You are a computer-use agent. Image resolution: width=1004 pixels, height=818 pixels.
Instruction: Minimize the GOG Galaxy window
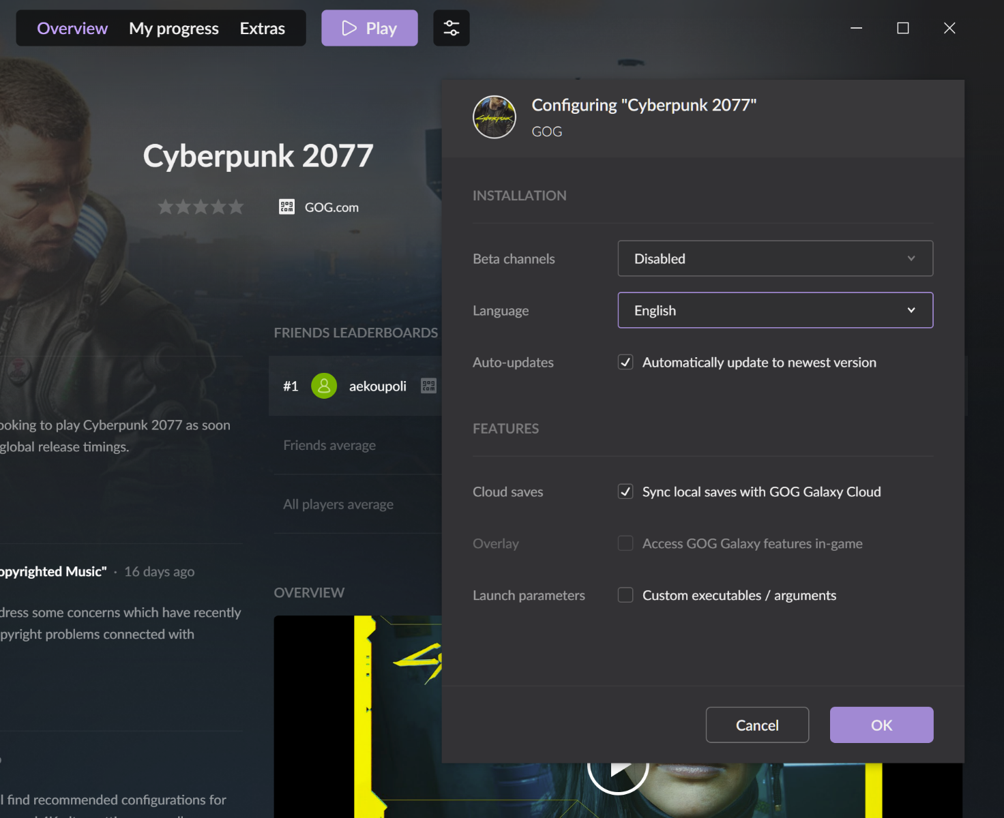[857, 28]
